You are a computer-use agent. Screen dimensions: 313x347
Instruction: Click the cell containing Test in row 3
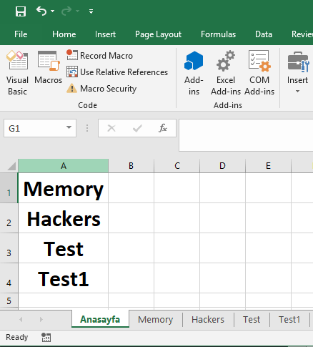pyautogui.click(x=63, y=248)
